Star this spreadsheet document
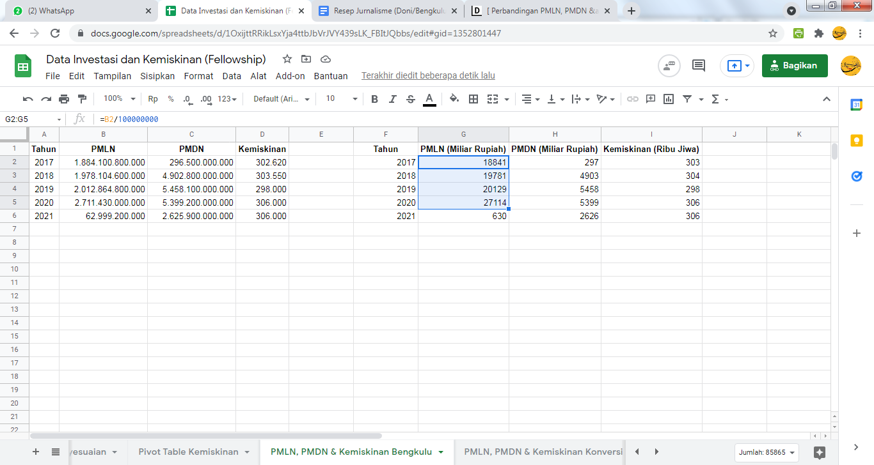This screenshot has width=874, height=465. [287, 59]
